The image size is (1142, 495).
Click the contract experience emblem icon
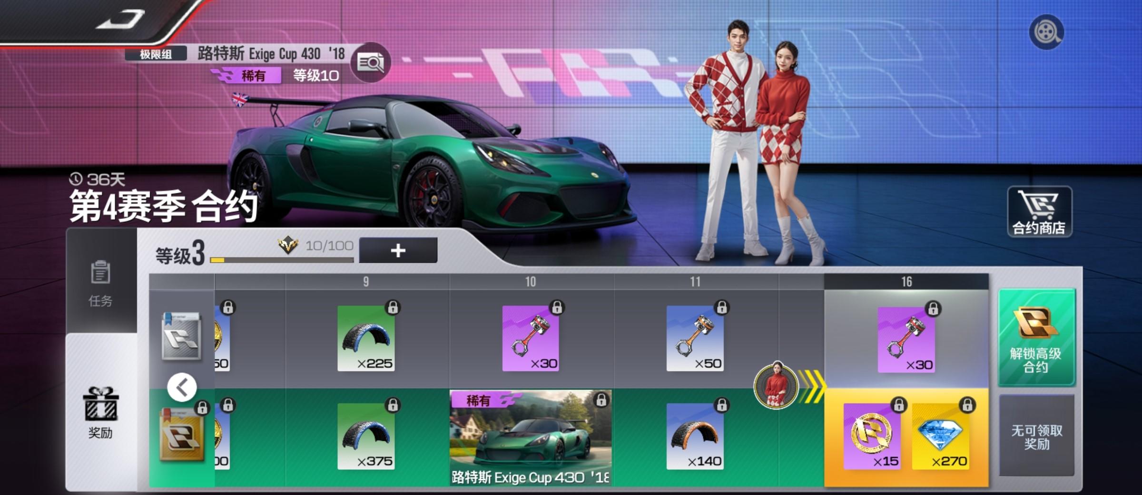[288, 246]
